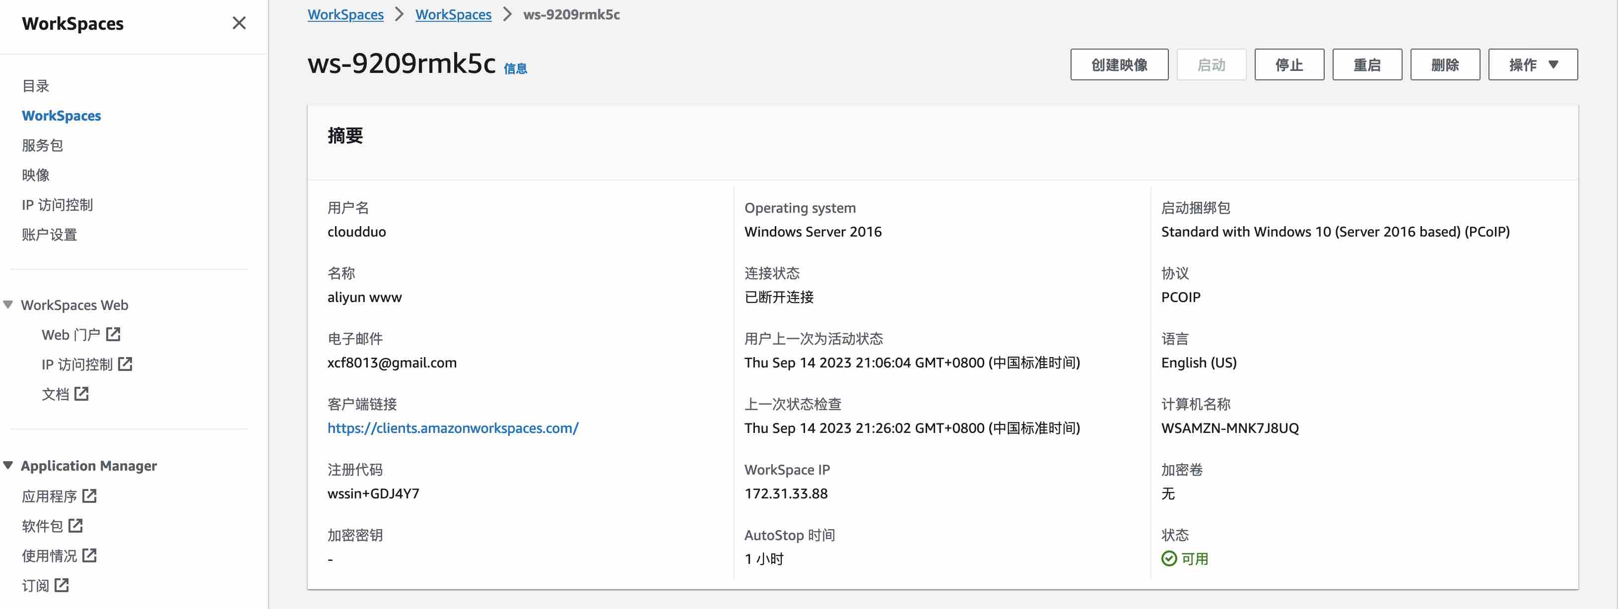Click the PCOIP protocol value
The image size is (1618, 609).
(x=1181, y=297)
